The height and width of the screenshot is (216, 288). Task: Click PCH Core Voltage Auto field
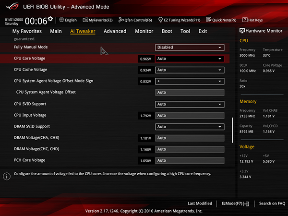(x=190, y=160)
